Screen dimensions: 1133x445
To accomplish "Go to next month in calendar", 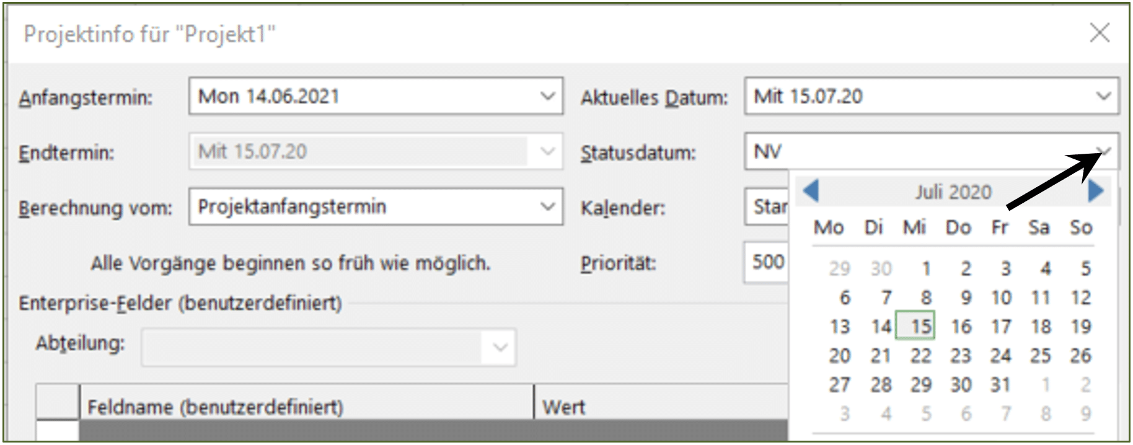I will [1096, 191].
